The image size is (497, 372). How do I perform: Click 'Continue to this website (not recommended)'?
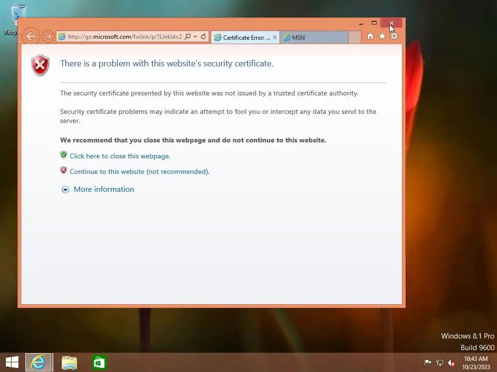[139, 171]
